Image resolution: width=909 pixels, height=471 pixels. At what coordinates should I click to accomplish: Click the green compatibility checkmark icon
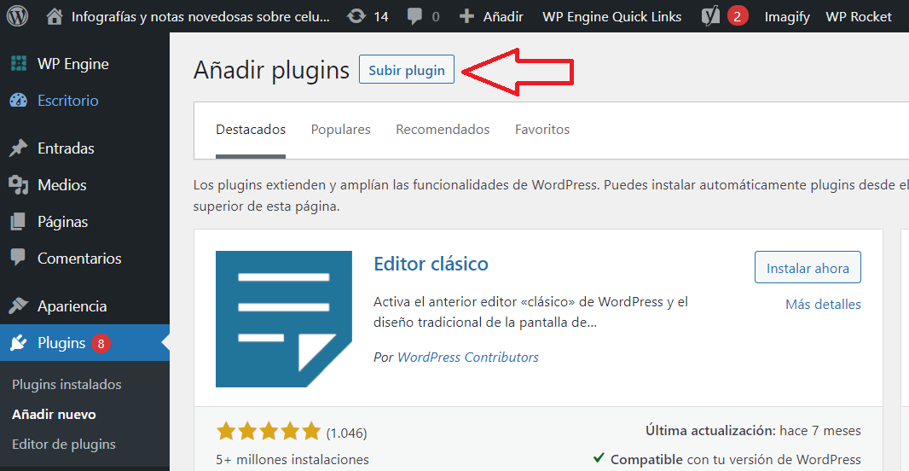click(x=599, y=458)
